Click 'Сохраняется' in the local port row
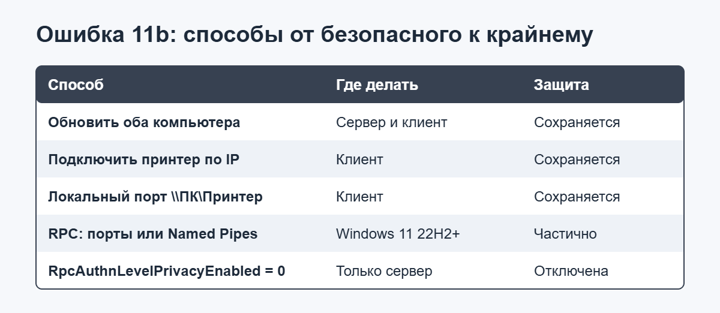 tap(577, 197)
